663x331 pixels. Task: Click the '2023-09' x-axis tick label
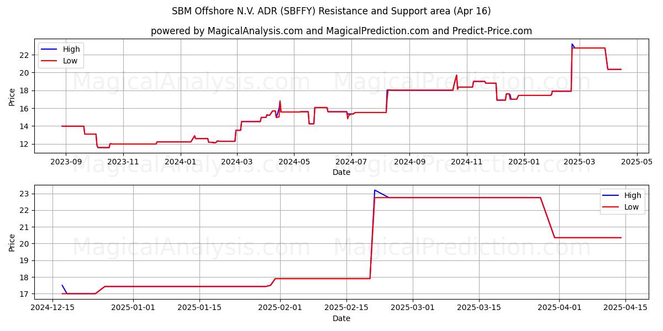[x=66, y=162]
